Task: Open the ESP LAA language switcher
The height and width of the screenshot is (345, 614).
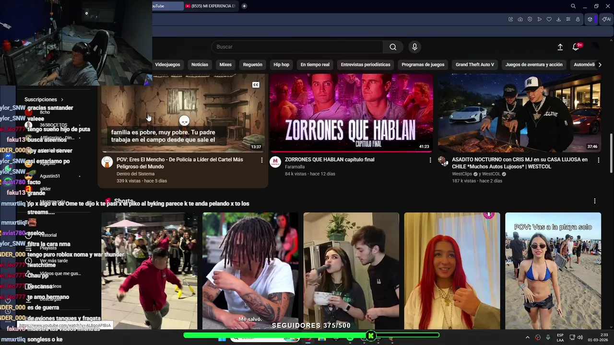Action: 560,337
